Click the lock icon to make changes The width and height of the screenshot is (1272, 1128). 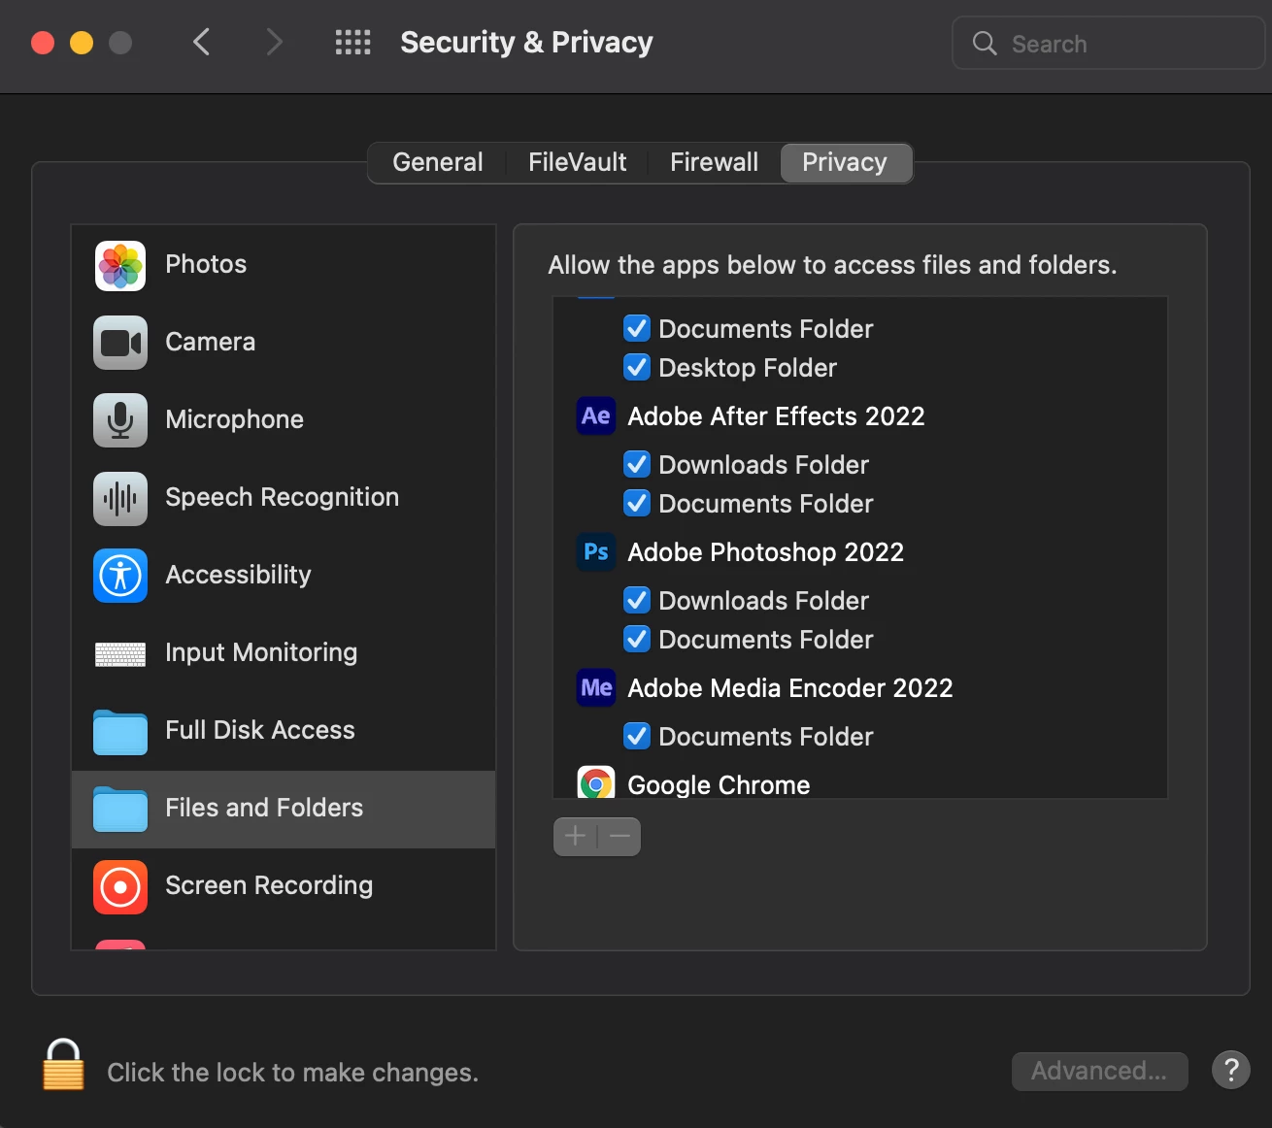pyautogui.click(x=63, y=1064)
